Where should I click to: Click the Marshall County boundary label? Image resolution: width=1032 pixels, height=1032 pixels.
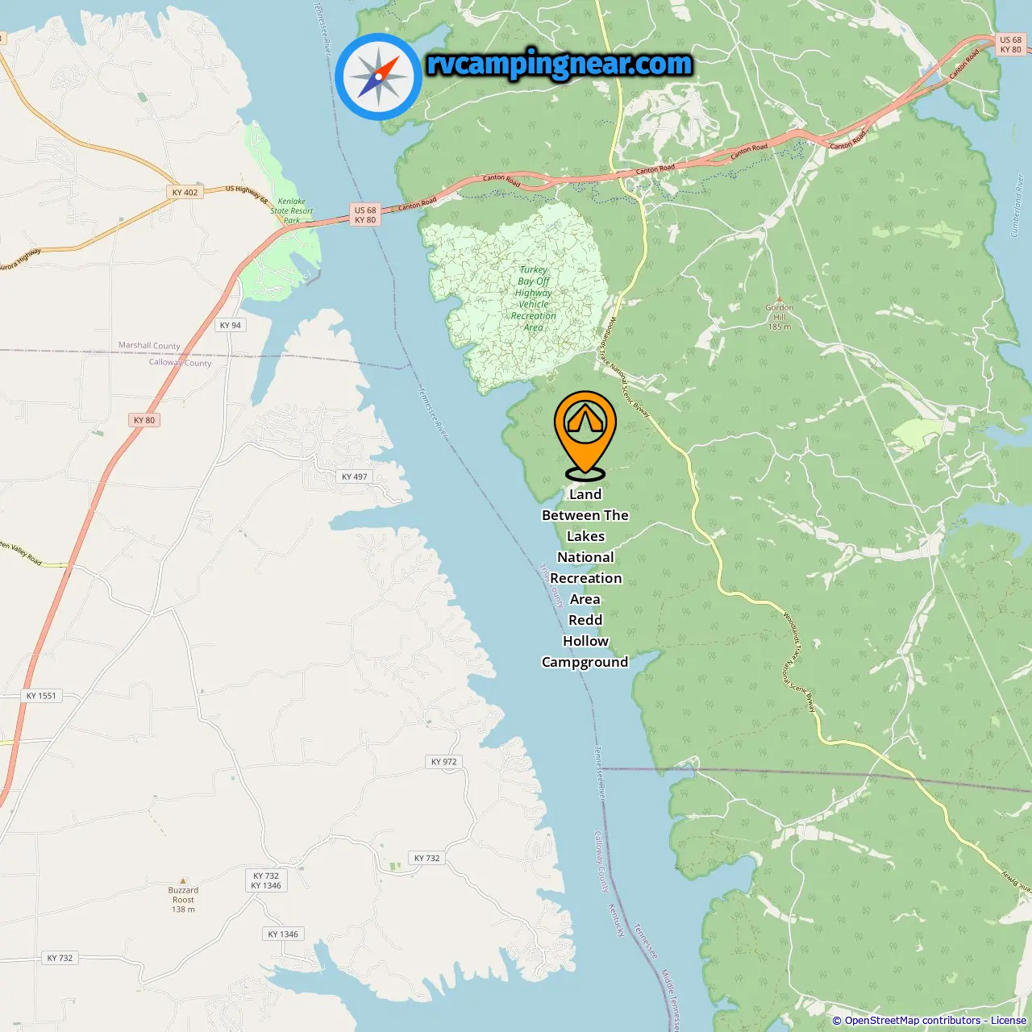[x=149, y=345]
